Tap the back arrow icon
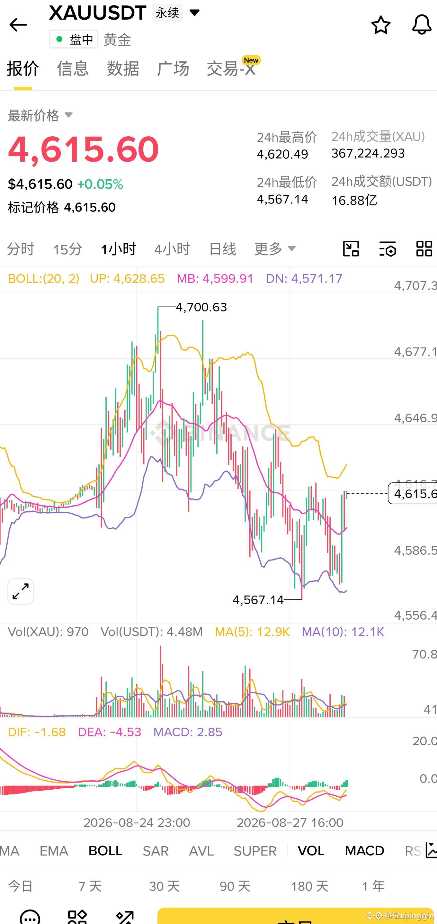This screenshot has height=924, width=437. (x=18, y=25)
